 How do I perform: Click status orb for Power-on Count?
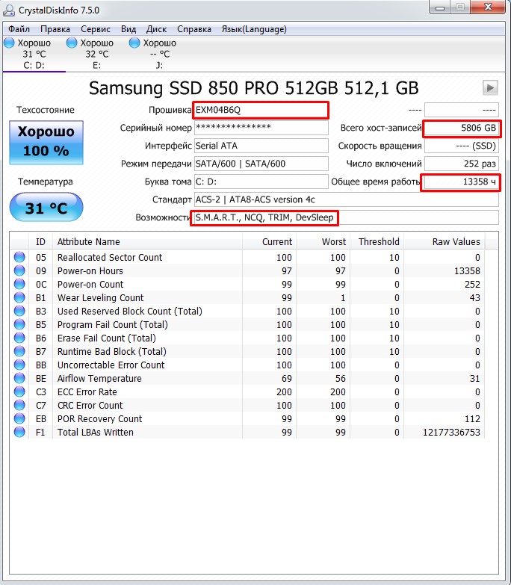coord(19,284)
